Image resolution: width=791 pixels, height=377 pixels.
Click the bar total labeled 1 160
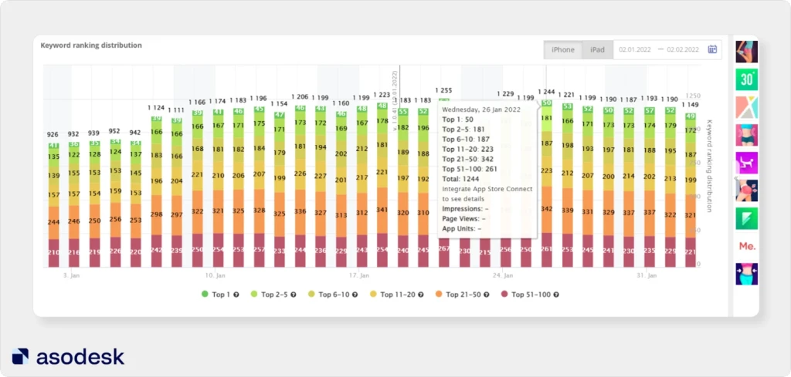click(x=341, y=103)
